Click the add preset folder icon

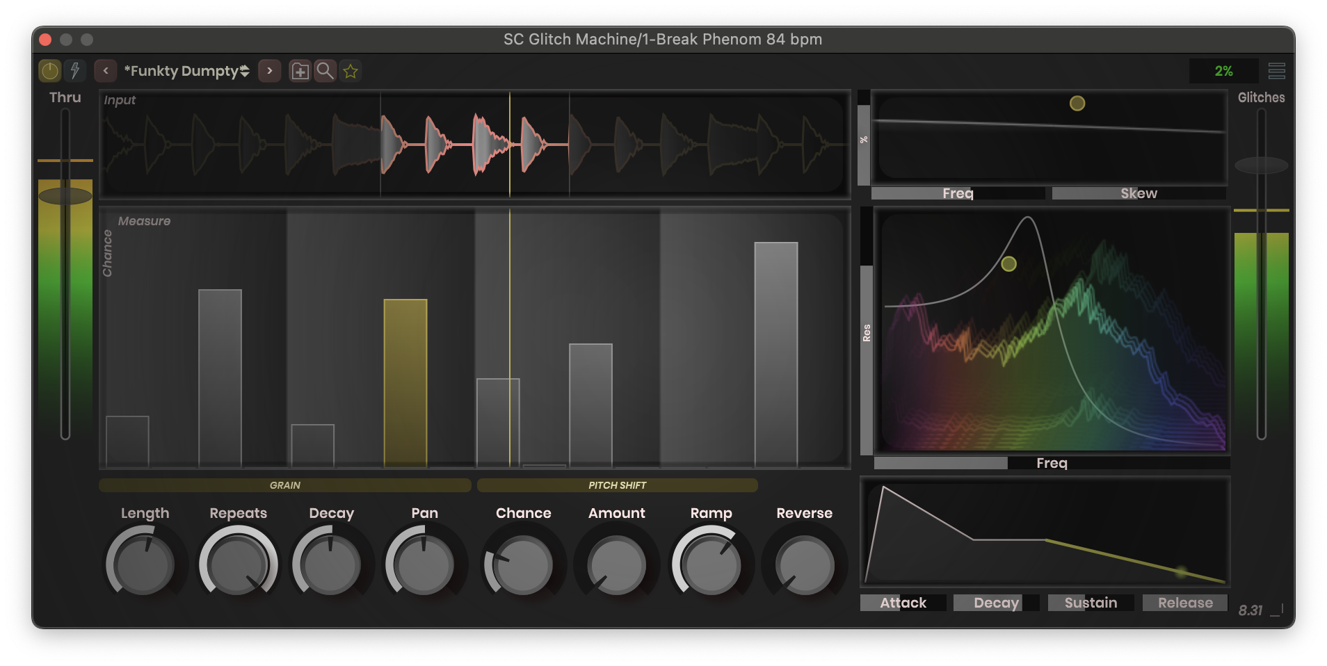(x=300, y=71)
